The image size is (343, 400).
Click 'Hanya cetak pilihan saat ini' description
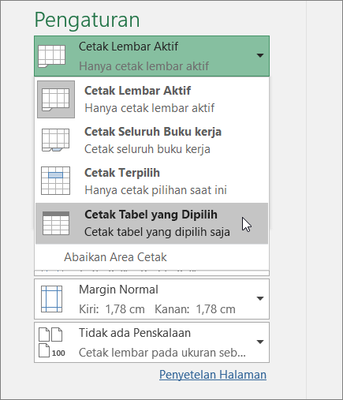(155, 190)
